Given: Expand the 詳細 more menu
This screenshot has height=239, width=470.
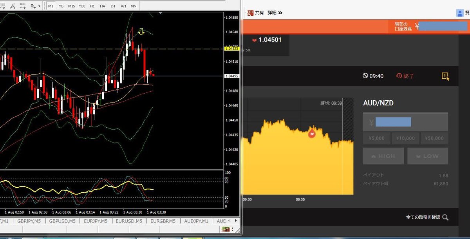Looking at the screenshot, I should coord(275,13).
